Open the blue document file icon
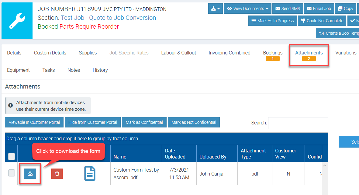The height and width of the screenshot is (195, 359). pyautogui.click(x=90, y=174)
